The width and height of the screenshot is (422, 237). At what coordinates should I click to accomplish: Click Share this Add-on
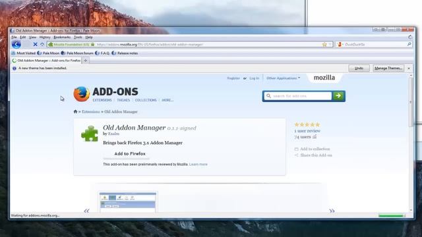coord(313,155)
